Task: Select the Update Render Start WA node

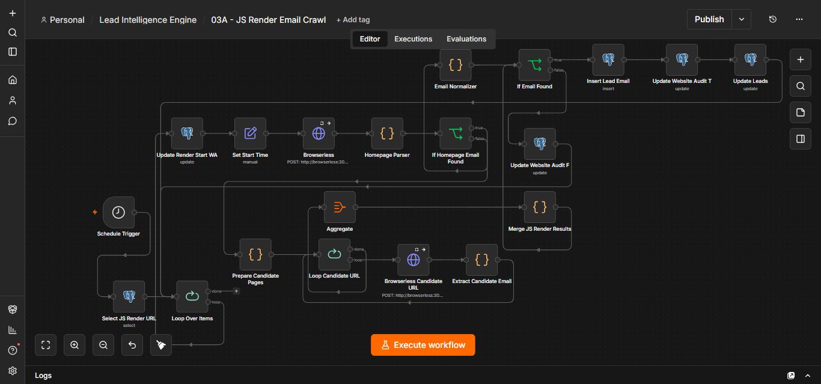Action: pyautogui.click(x=187, y=133)
